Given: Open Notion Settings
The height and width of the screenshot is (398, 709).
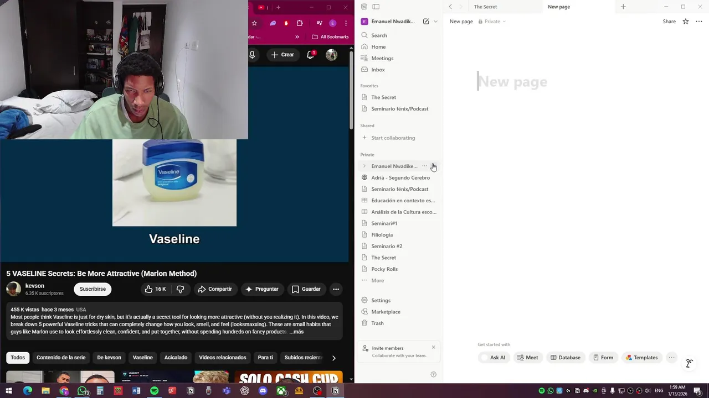Looking at the screenshot, I should 399,300.
